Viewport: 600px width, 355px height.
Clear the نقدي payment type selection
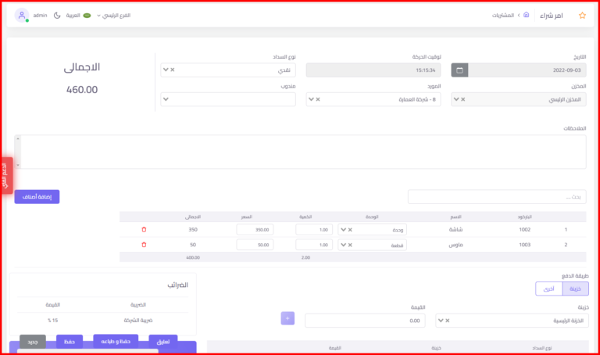click(x=173, y=70)
